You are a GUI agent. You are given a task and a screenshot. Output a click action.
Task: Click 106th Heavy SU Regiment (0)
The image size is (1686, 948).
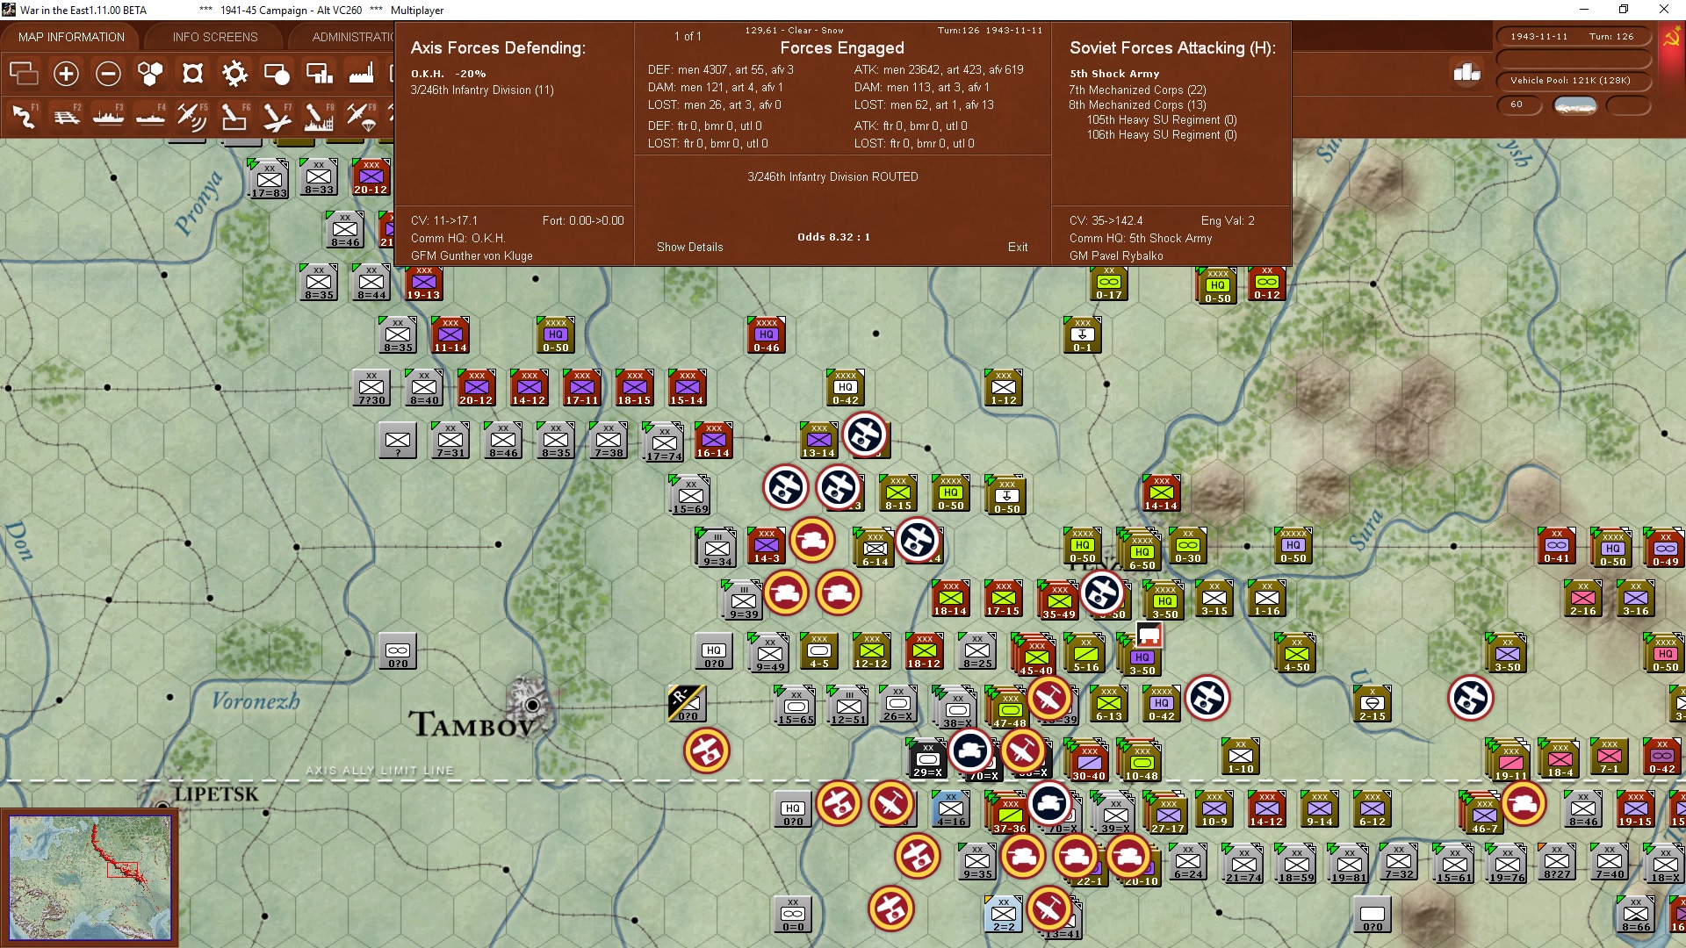pos(1162,134)
